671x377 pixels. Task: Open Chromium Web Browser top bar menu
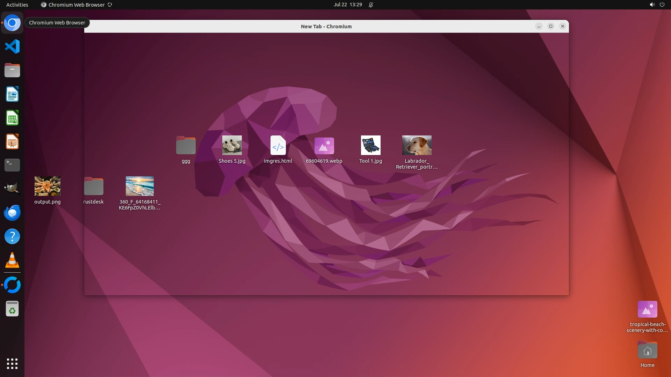click(x=76, y=5)
